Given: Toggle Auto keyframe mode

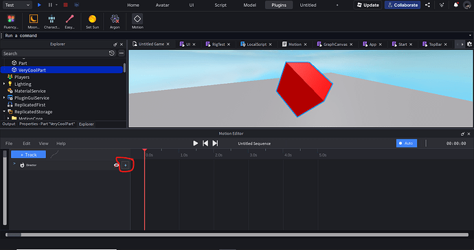Looking at the screenshot, I should [407, 144].
